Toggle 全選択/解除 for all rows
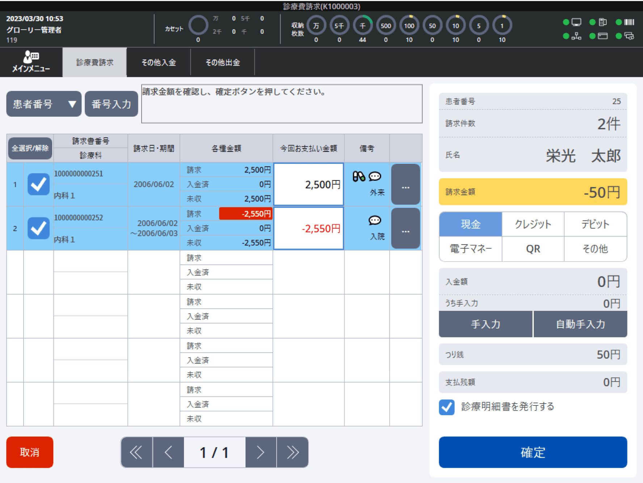 (30, 148)
